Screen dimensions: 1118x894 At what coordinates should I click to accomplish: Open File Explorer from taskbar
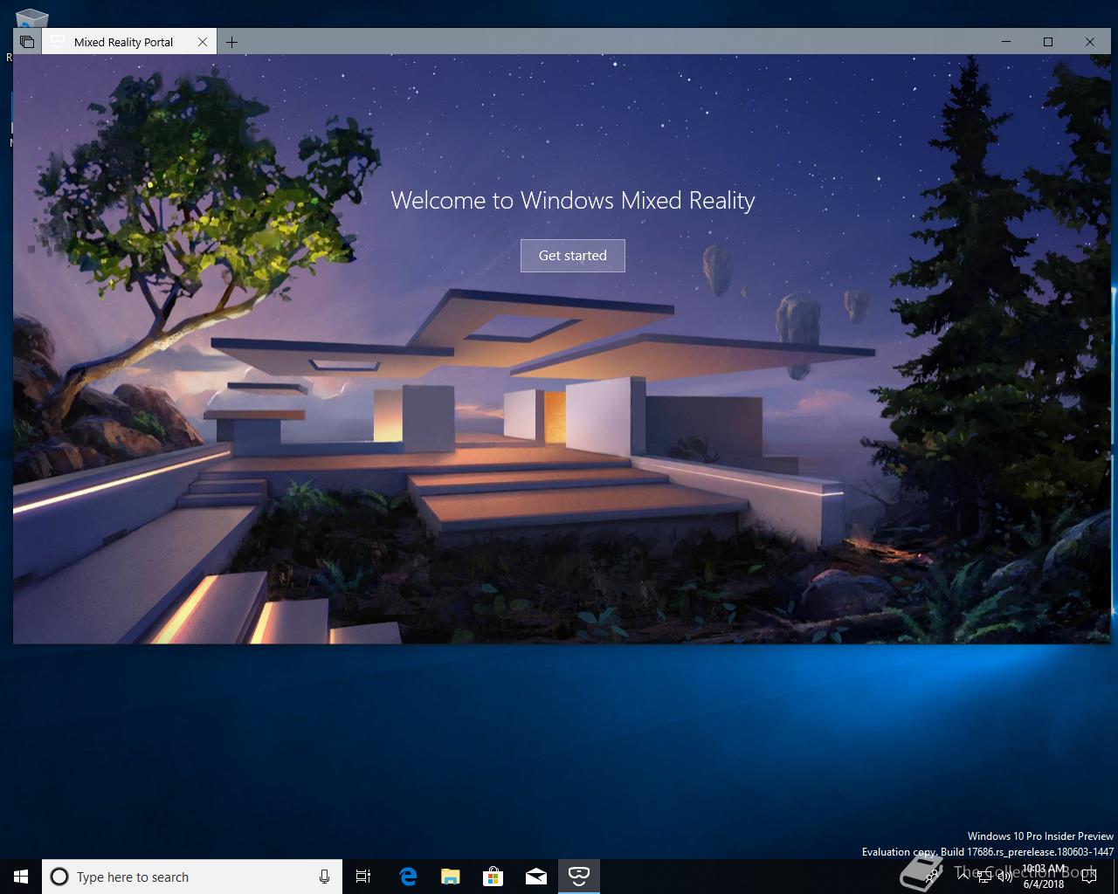pyautogui.click(x=451, y=877)
